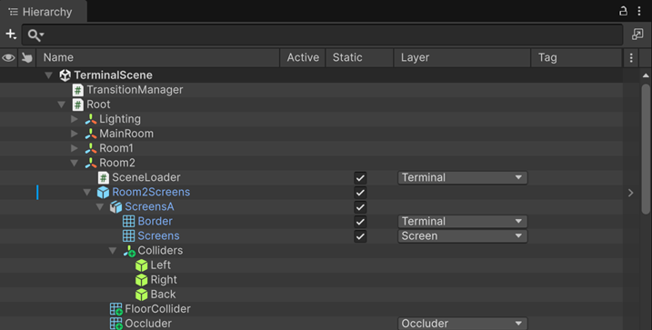This screenshot has height=330, width=652.
Task: Click the prefab variant icon of ScreensA
Action: [116, 207]
